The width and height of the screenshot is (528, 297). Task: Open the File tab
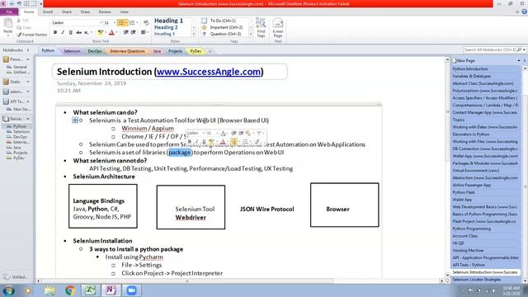click(x=9, y=12)
